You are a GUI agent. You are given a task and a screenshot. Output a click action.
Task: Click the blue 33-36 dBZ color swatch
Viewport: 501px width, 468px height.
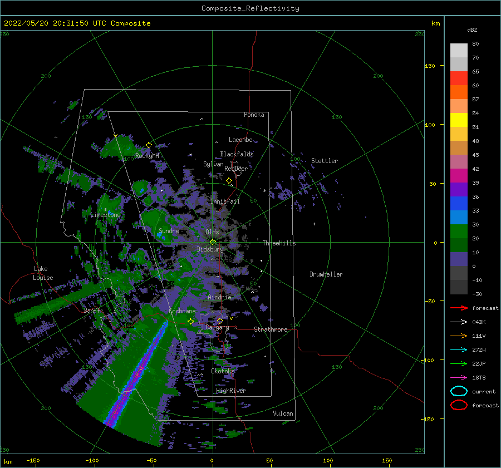(x=459, y=204)
